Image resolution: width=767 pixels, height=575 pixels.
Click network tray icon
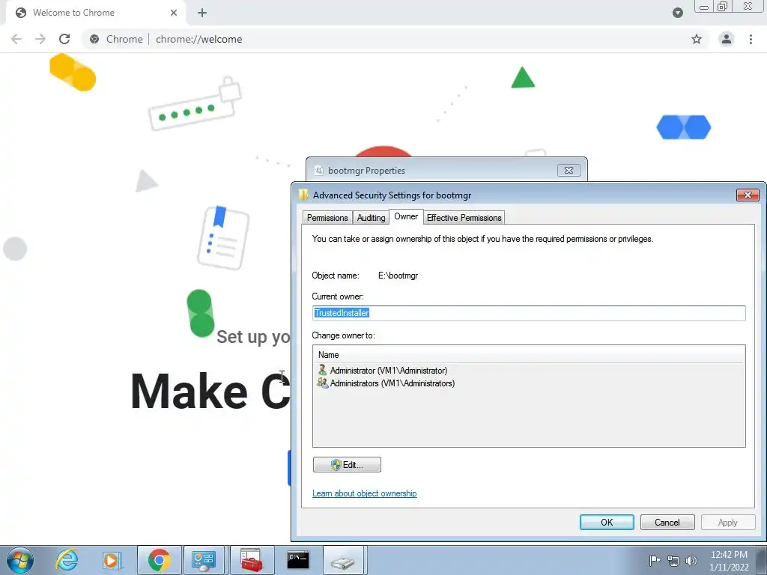[673, 560]
